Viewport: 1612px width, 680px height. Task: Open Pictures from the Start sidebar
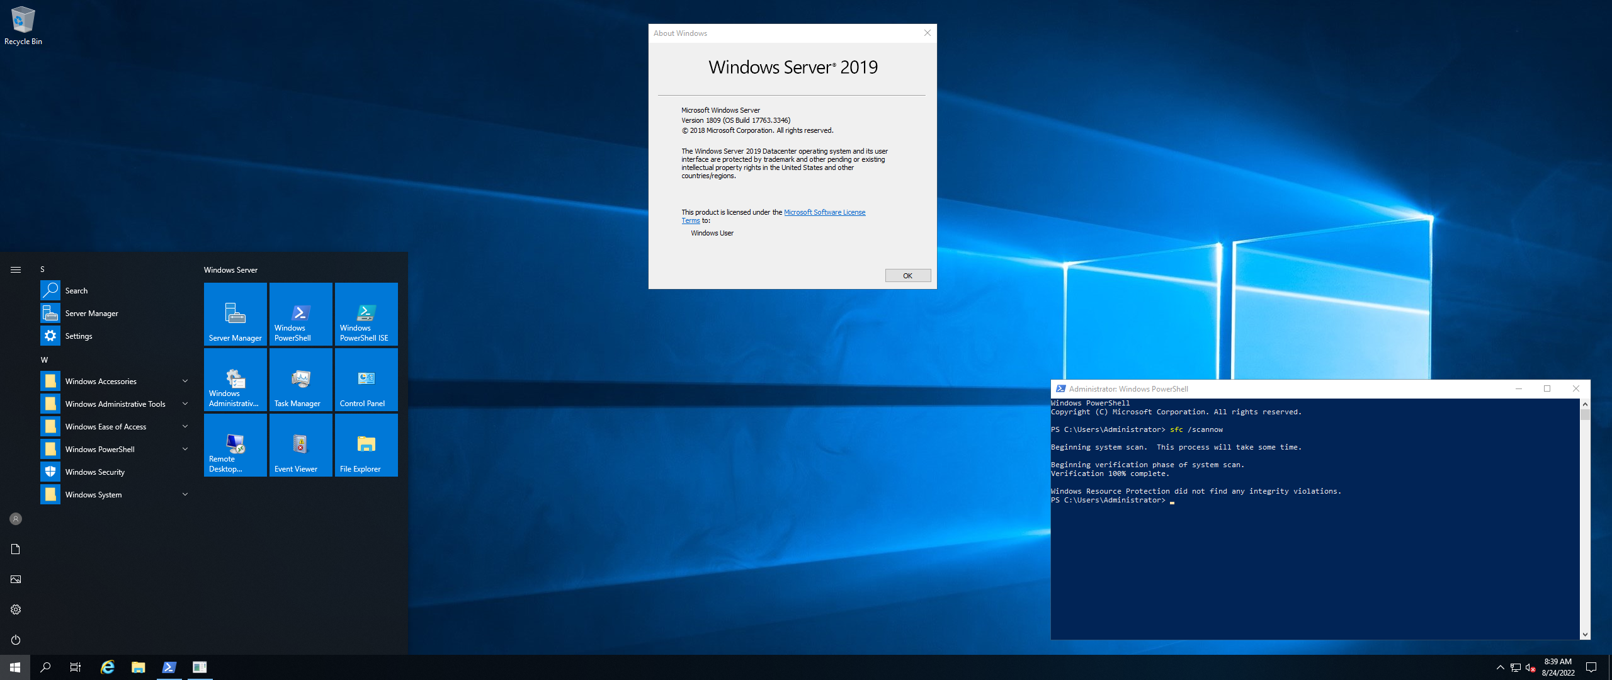pyautogui.click(x=16, y=579)
